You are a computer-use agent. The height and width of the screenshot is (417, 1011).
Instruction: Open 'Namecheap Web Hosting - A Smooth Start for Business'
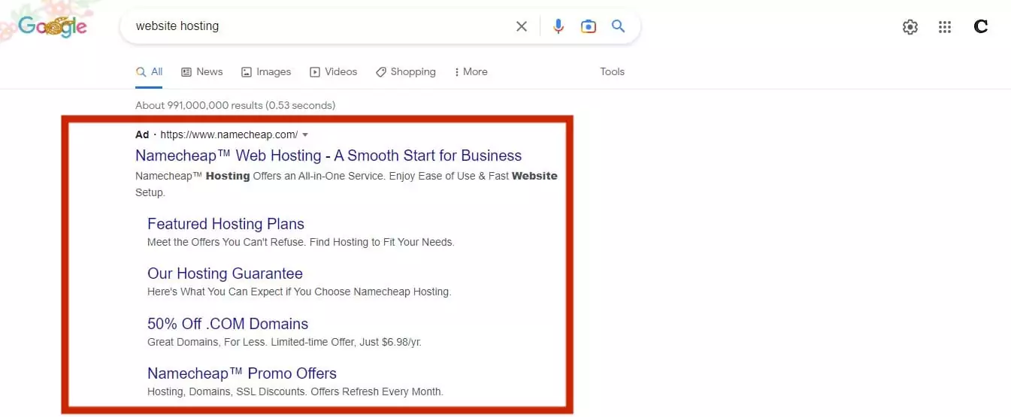tap(328, 156)
